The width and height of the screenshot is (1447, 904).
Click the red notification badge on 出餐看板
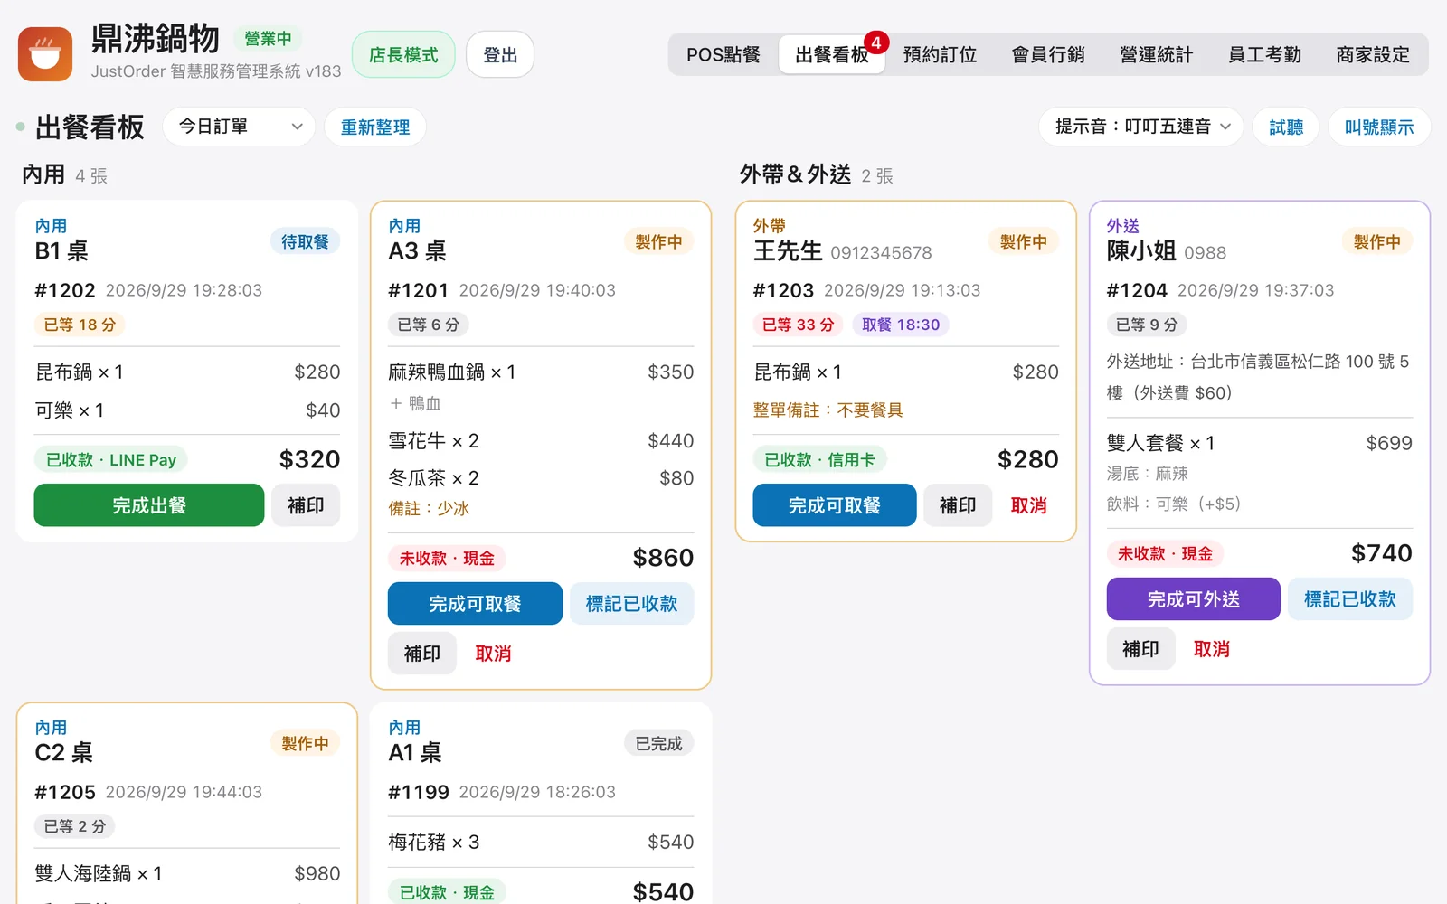(x=876, y=42)
